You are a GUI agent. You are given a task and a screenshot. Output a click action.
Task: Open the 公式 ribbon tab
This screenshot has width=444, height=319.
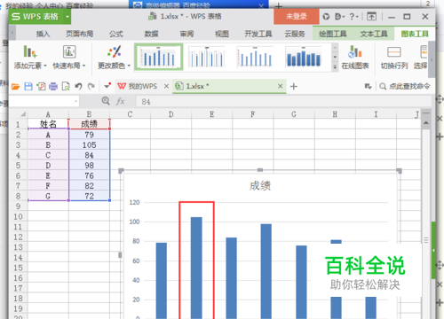click(116, 34)
